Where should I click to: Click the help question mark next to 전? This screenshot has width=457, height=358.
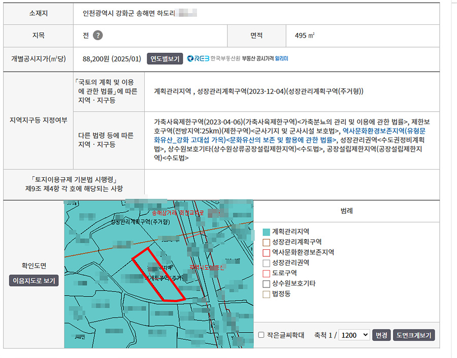[98, 35]
